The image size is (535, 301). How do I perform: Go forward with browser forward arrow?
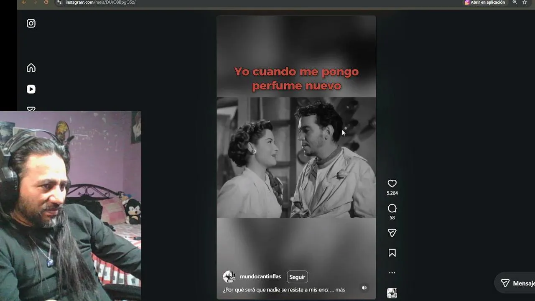tap(35, 3)
